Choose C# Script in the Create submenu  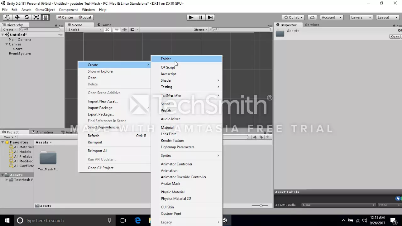(187, 67)
